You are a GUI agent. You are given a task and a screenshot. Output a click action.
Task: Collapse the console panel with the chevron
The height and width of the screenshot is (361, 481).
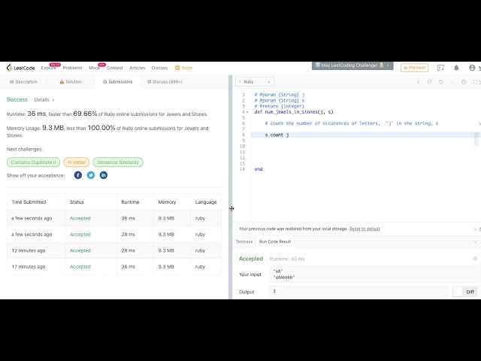tap(475, 242)
